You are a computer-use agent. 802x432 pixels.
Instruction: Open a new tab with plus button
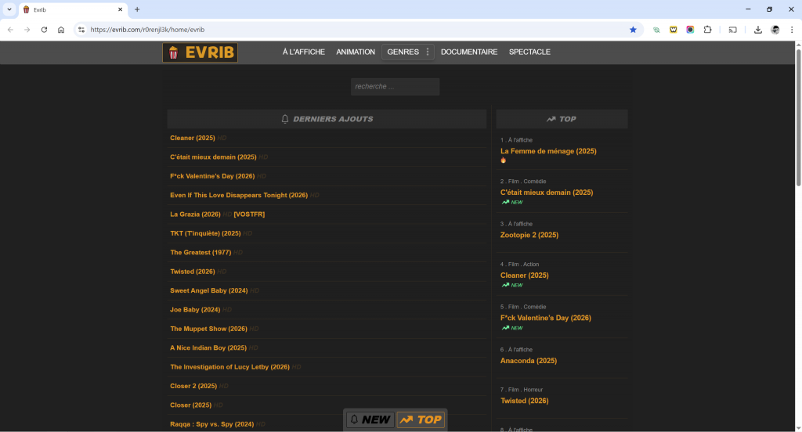[137, 9]
